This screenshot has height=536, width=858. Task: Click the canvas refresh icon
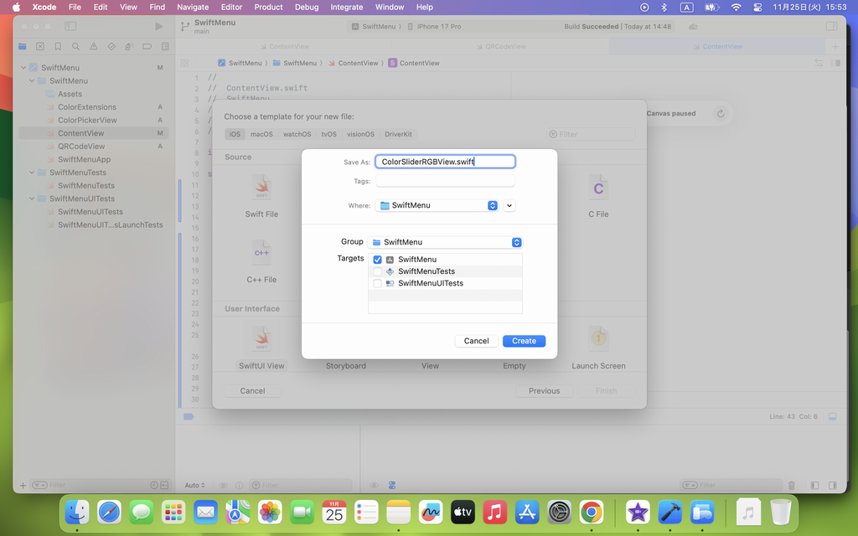click(x=720, y=114)
